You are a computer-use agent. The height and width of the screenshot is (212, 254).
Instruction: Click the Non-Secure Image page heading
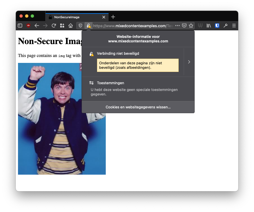pyautogui.click(x=50, y=41)
